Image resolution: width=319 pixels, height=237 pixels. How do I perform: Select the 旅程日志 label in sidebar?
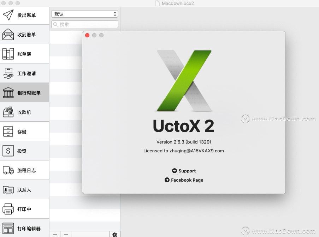click(x=26, y=170)
